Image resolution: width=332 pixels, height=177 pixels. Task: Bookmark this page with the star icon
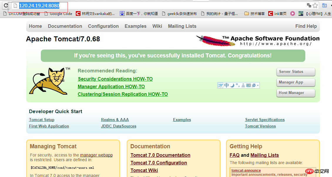(x=315, y=6)
